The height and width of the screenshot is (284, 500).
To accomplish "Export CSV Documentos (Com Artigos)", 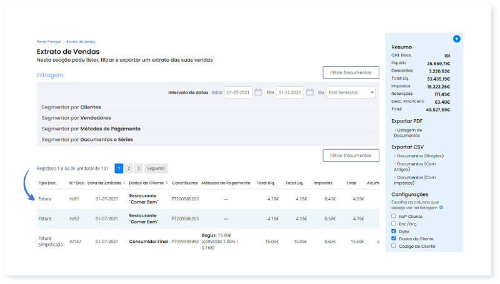I will coord(415,167).
